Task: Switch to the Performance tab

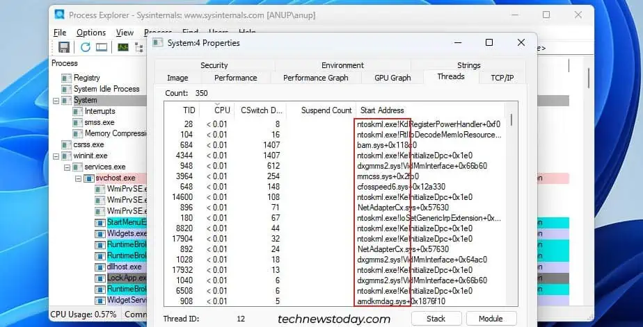Action: [x=235, y=78]
